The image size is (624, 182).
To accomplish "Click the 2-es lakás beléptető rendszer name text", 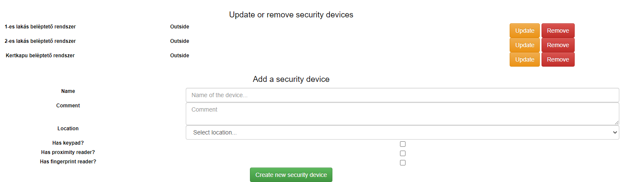I will (x=40, y=41).
